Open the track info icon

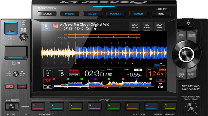coord(95,29)
